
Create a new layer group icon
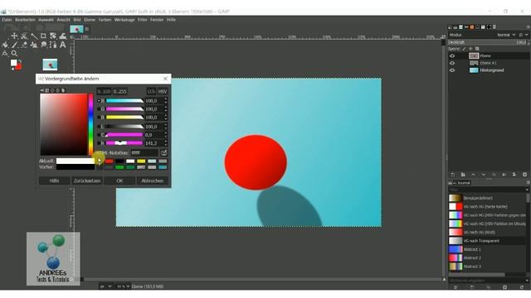point(463,175)
